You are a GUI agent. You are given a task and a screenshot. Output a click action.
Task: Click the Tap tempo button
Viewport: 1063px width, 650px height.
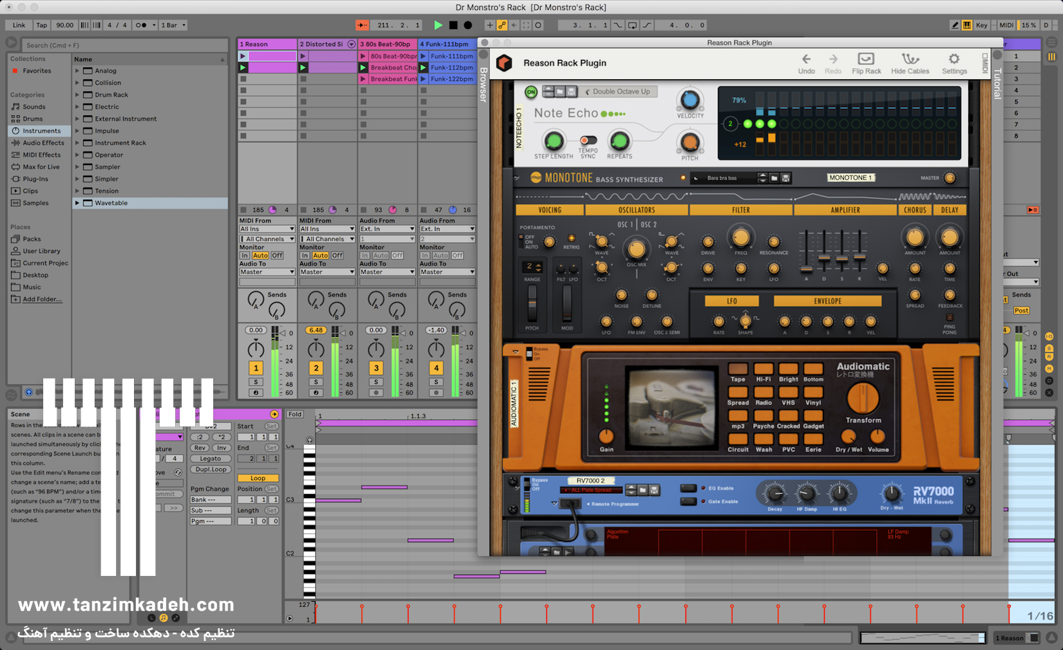pos(41,25)
